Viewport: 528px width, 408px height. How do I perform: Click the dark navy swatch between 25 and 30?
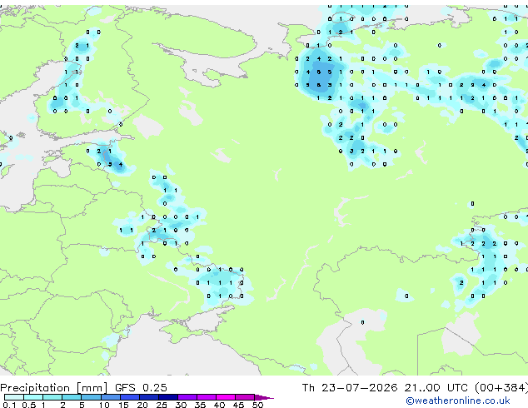coord(168,397)
